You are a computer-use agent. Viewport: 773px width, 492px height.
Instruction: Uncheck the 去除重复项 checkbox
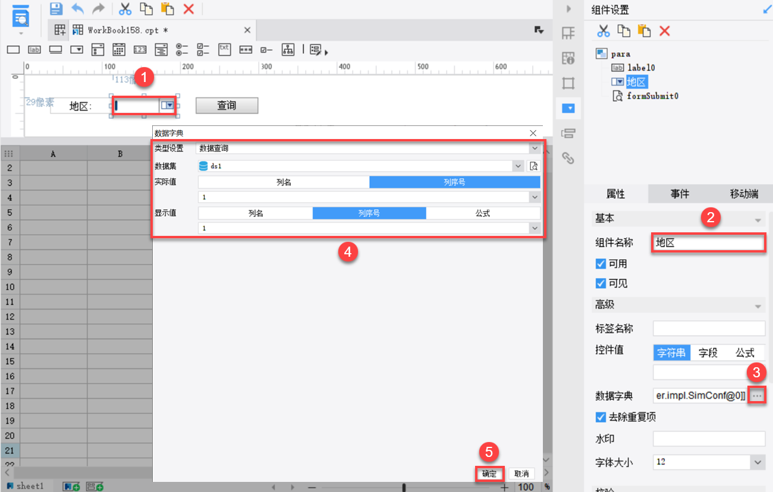click(601, 417)
